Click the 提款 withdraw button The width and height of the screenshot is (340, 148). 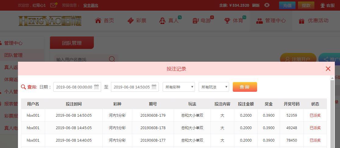click(x=306, y=5)
